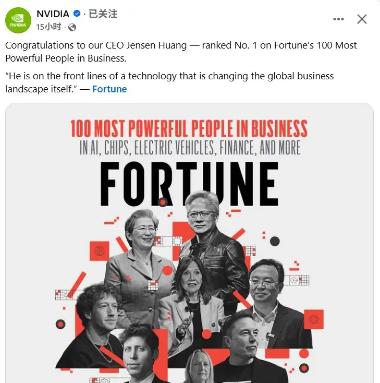Open the NVIDIA profile avatar
The height and width of the screenshot is (383, 380).
click(x=18, y=20)
